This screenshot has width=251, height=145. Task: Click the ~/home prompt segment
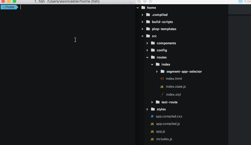(9, 7)
